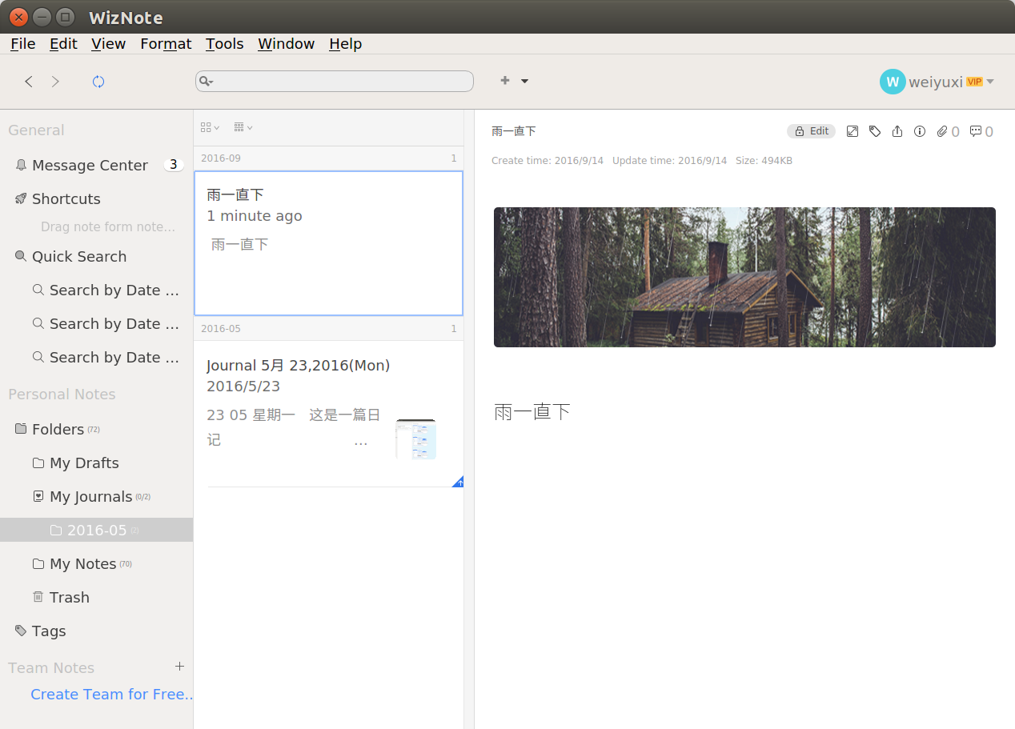Viewport: 1015px width, 729px height.
Task: Click the sync refresh icon
Action: pos(98,82)
